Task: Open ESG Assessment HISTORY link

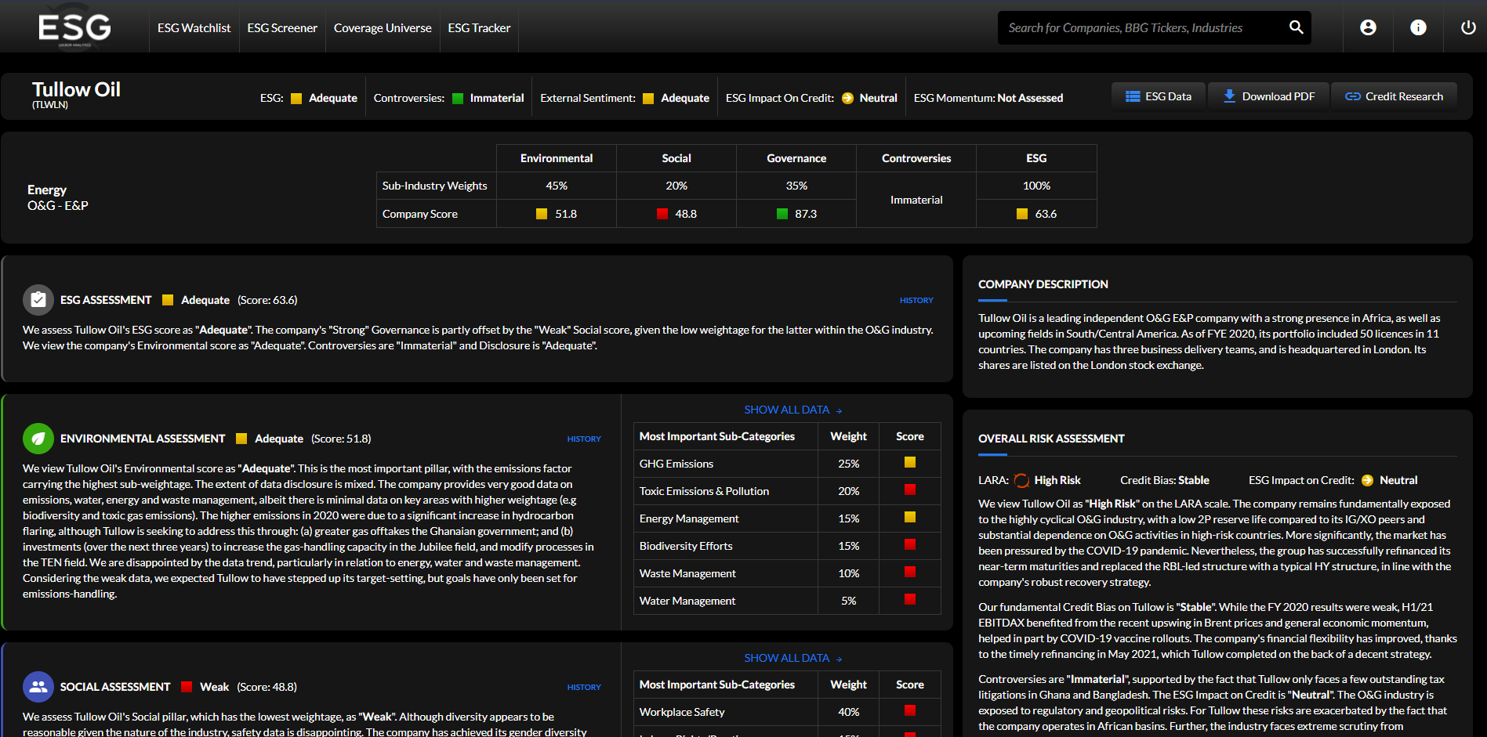Action: click(x=916, y=300)
